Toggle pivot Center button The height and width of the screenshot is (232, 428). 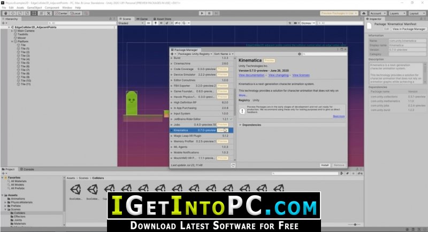pos(61,13)
